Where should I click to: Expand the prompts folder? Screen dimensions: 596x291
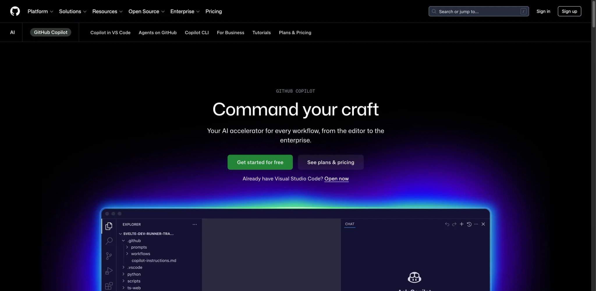click(136, 247)
